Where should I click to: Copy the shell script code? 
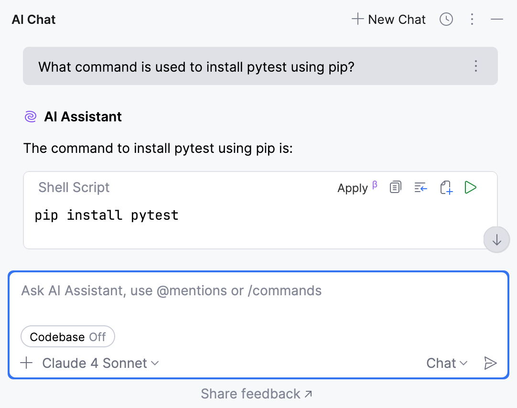(395, 187)
